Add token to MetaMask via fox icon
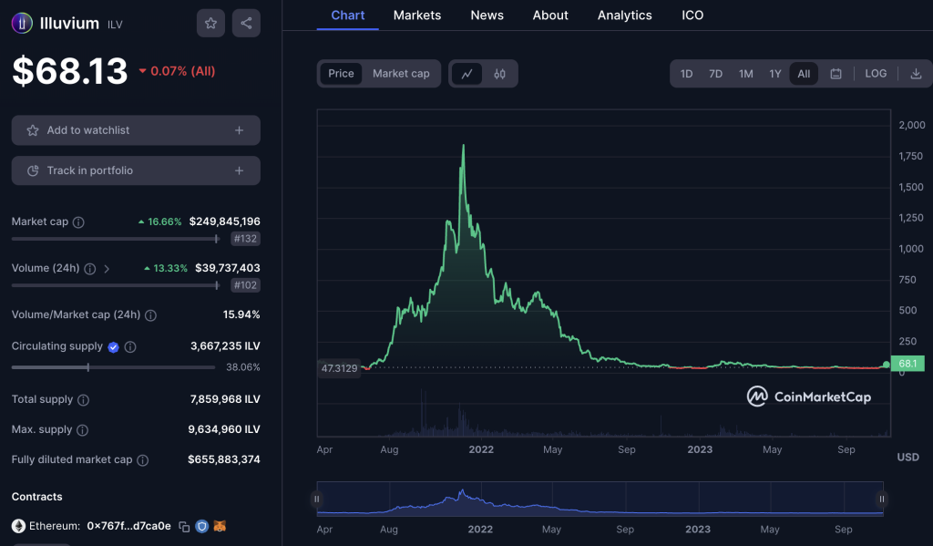933x546 pixels. coord(220,526)
